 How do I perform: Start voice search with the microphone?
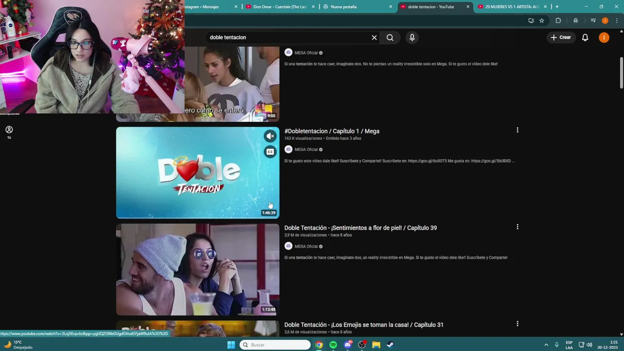[412, 38]
